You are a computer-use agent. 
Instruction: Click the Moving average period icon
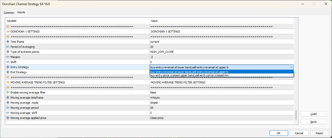click(8, 108)
